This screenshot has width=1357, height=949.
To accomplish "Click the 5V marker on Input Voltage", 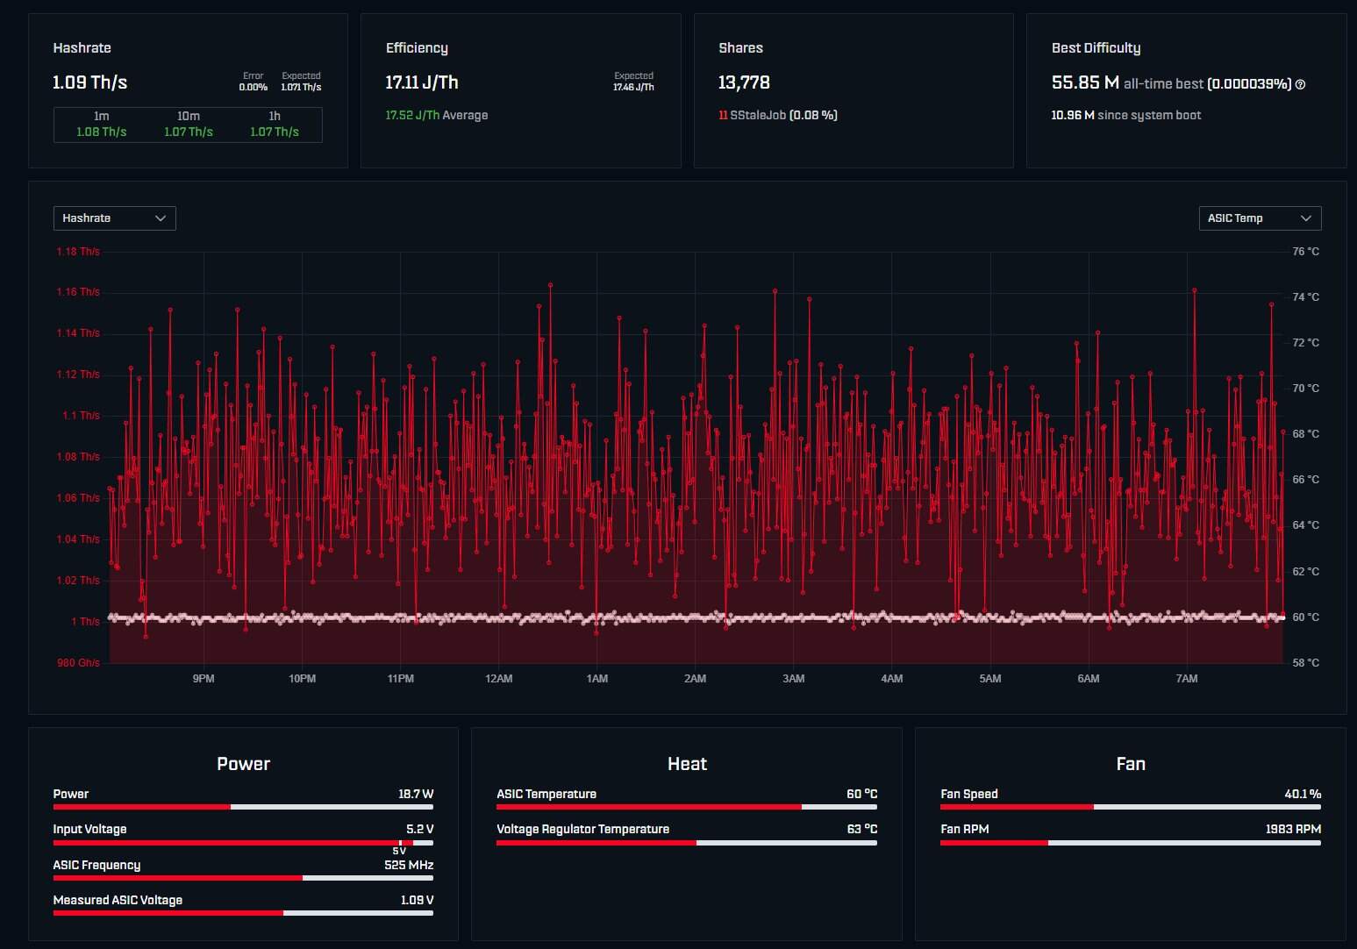I will 399,851.
